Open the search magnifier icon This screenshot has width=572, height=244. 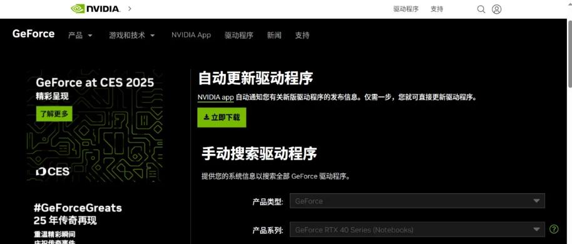pyautogui.click(x=481, y=9)
